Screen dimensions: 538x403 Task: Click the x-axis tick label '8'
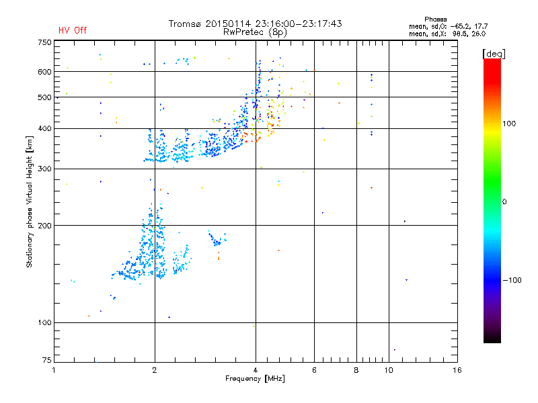[x=356, y=370]
